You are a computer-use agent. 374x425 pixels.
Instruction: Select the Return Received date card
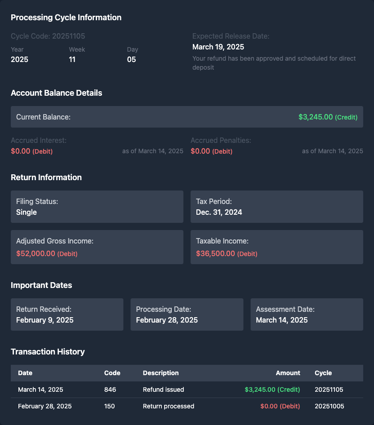pos(67,314)
